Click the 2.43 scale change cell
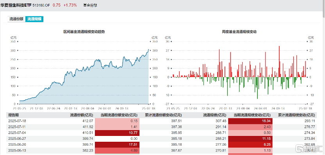The height and width of the screenshot is (155, 325). coord(250,127)
